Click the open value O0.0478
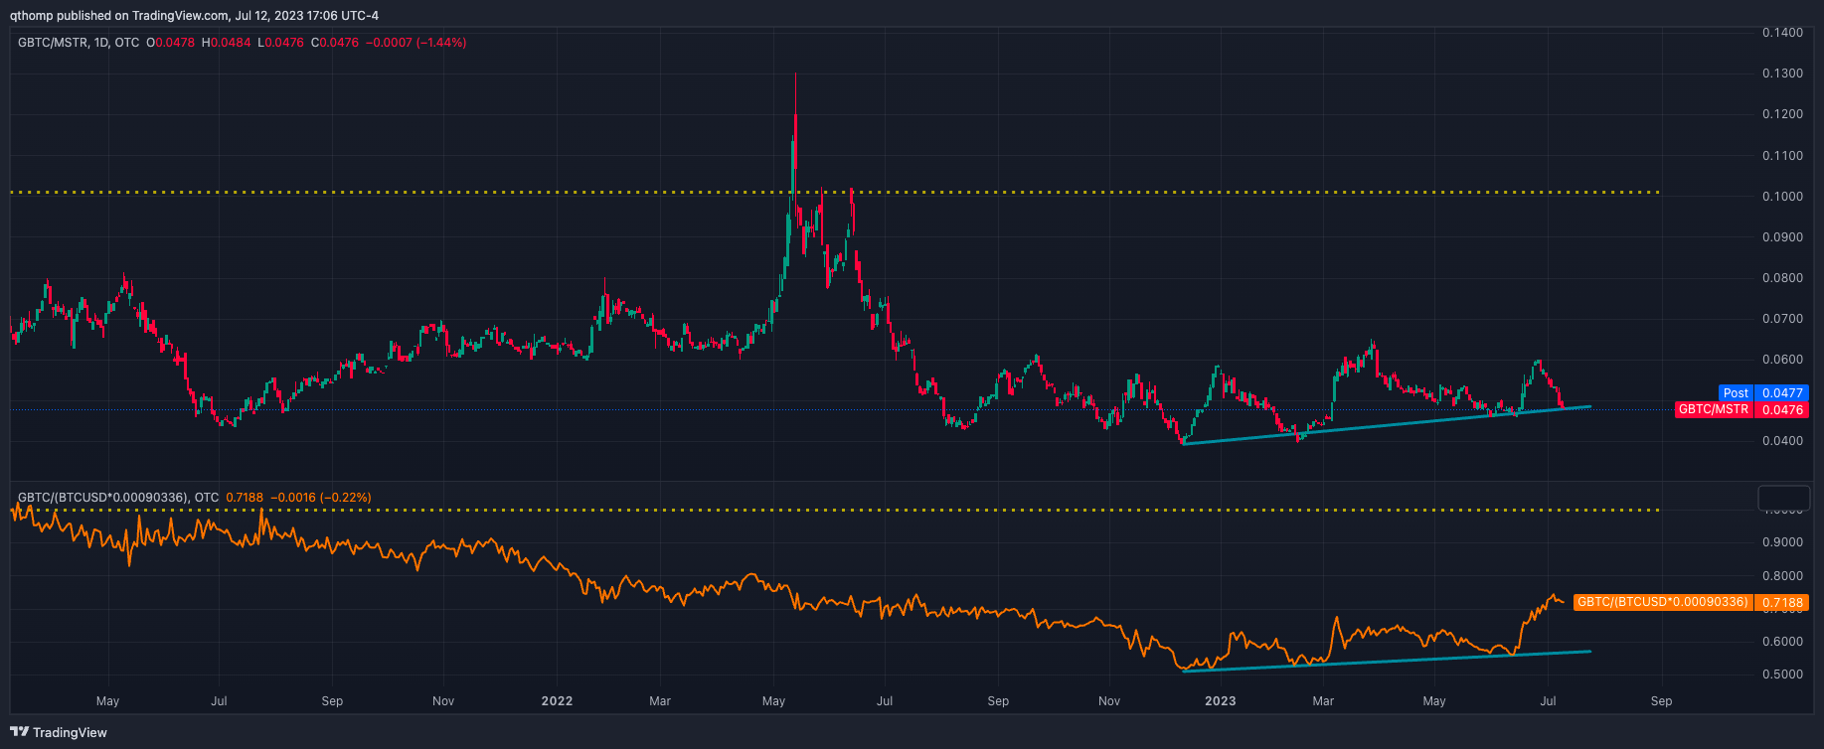This screenshot has width=1824, height=749. coord(171,43)
